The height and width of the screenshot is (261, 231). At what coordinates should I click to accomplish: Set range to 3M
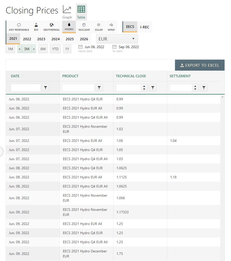[27, 49]
